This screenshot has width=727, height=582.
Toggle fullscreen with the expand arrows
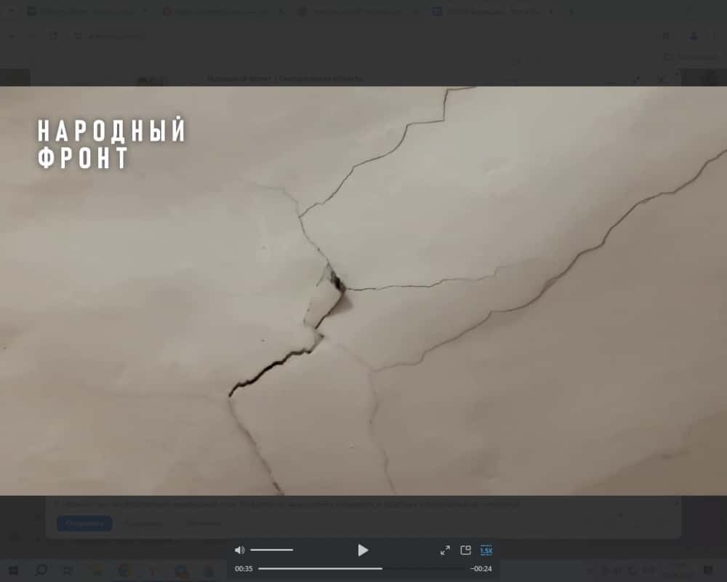[445, 550]
